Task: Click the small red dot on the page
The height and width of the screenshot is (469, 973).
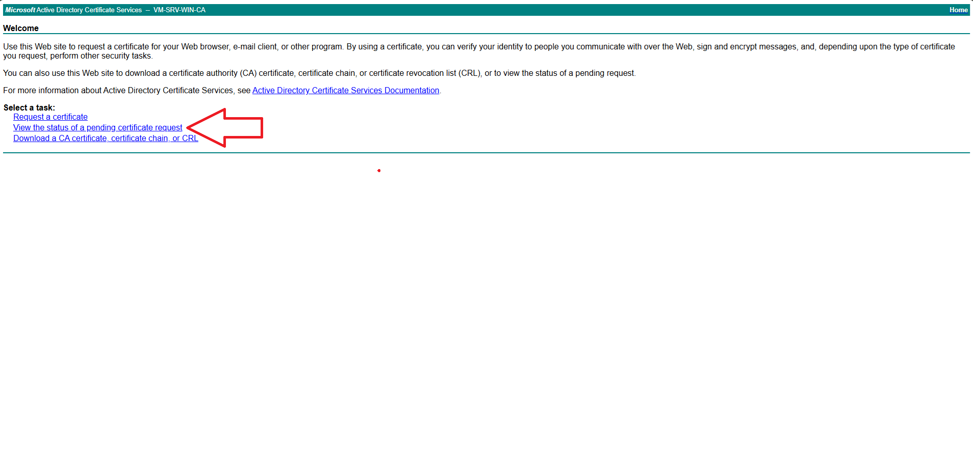Action: tap(379, 171)
